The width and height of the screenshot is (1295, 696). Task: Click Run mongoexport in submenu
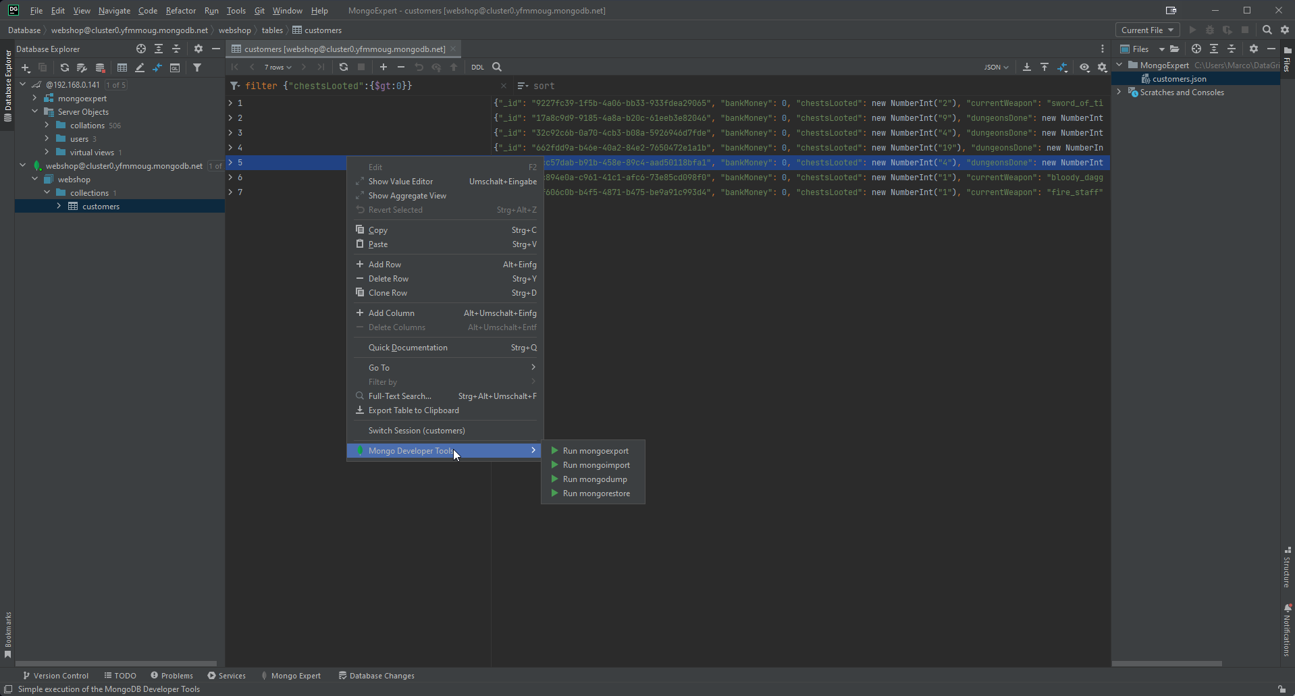click(x=593, y=450)
